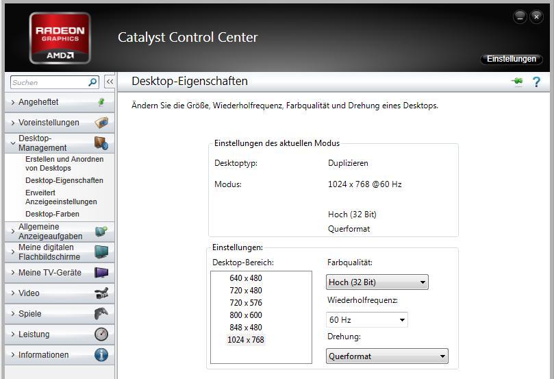
Task: Click the Video camera icon
Action: coord(101,293)
